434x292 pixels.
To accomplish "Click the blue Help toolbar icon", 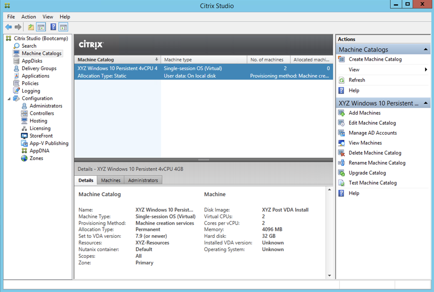I will click(x=53, y=27).
